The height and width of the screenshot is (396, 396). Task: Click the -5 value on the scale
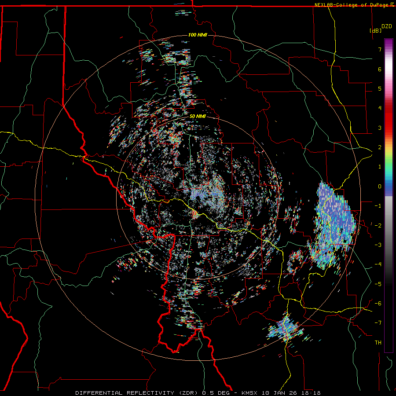[x=378, y=284]
